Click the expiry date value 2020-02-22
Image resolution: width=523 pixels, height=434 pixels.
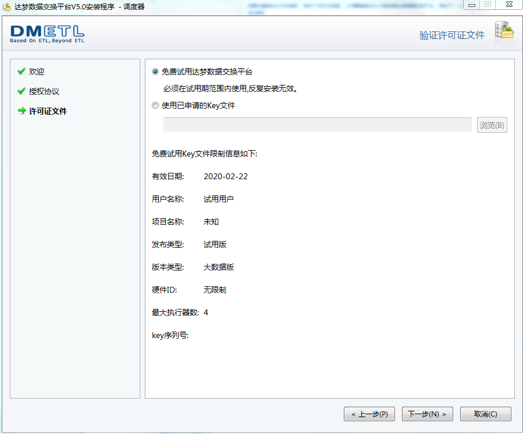226,176
